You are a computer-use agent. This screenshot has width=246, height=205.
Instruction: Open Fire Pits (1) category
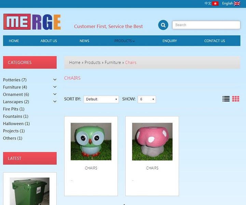tap(14, 109)
